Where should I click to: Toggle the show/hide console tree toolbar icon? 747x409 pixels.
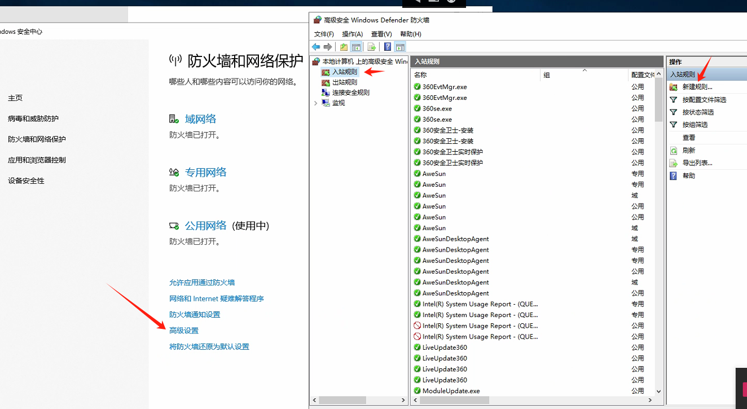pyautogui.click(x=356, y=47)
